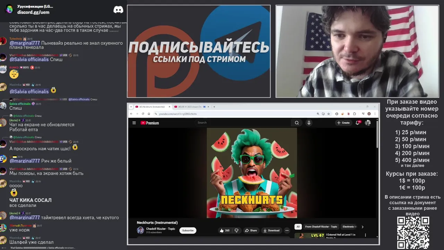This screenshot has height=250, width=444.
Task: Open 'I Entered Hell at Level 1' video
Action: click(x=341, y=236)
